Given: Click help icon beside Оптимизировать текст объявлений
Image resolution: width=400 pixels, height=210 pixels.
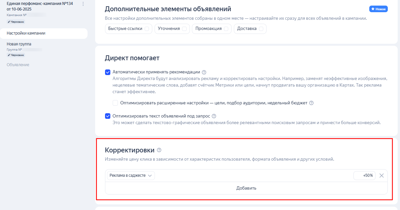Looking at the screenshot, I should coord(214,116).
